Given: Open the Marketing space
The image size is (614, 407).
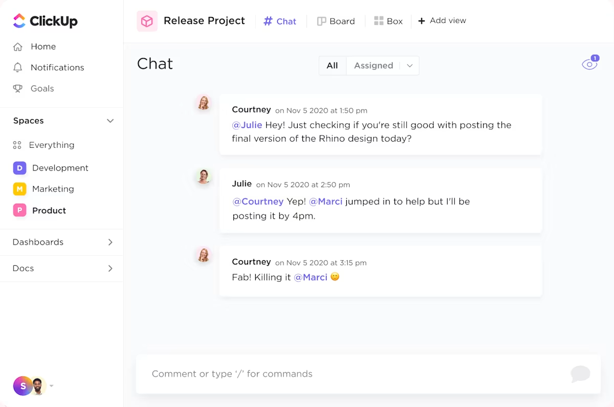Looking at the screenshot, I should (x=53, y=189).
